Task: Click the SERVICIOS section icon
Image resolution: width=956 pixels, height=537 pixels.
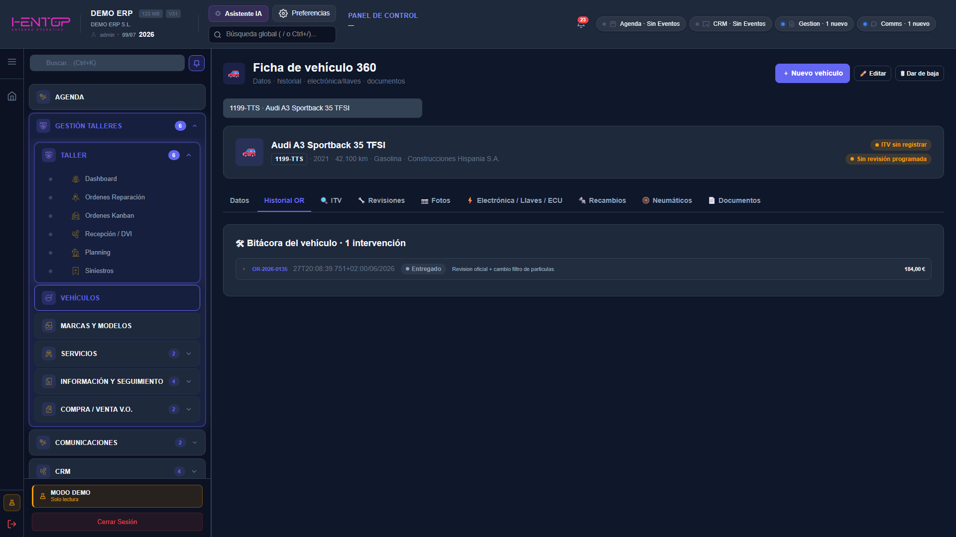Action: (x=49, y=354)
